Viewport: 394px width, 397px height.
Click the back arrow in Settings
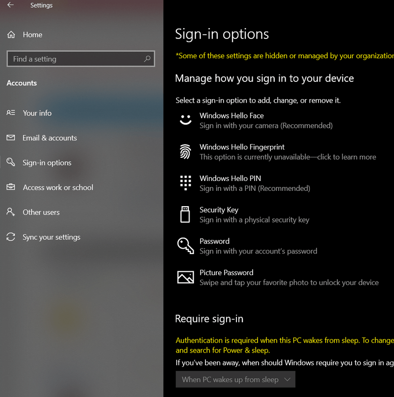[10, 5]
